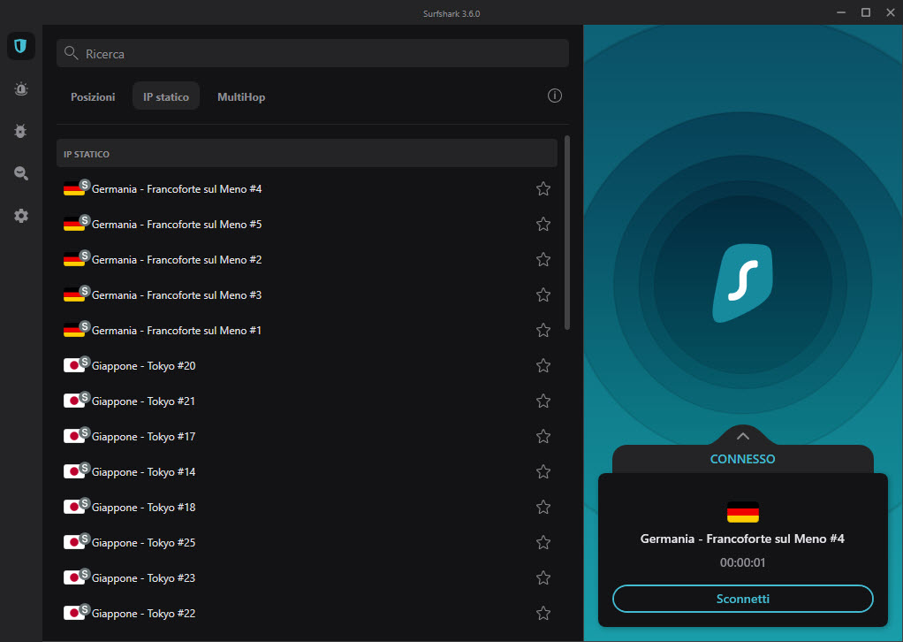The height and width of the screenshot is (642, 903).
Task: Open the MultiHop tab
Action: (241, 96)
